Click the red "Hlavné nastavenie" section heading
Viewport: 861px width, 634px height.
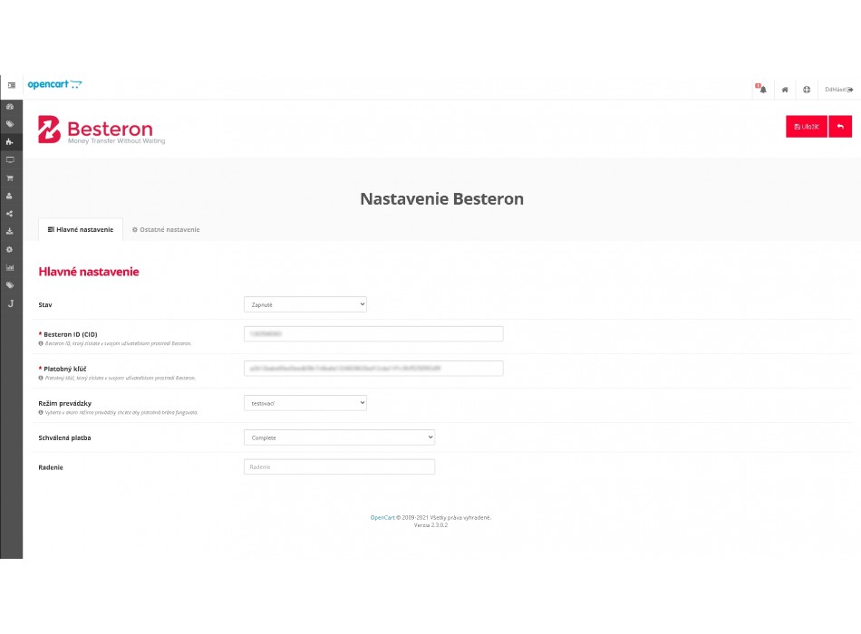pos(89,272)
